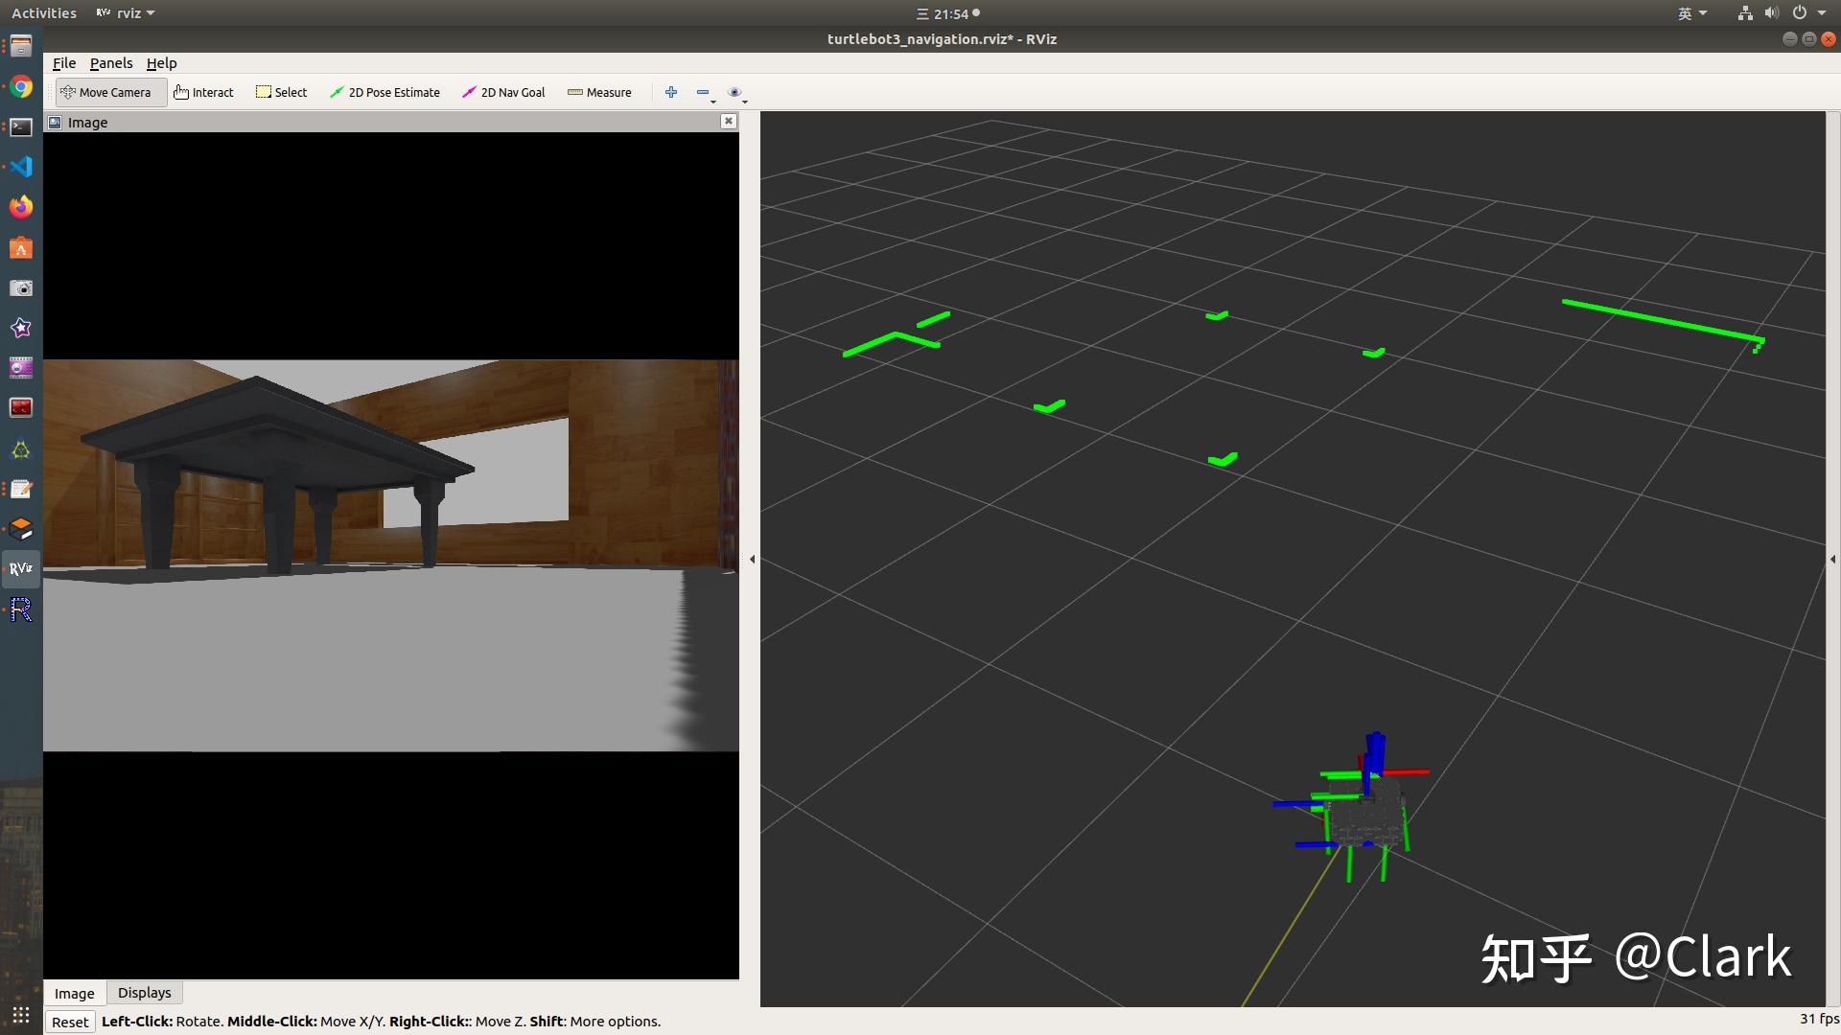Collapse left panel with the arrow handle
The height and width of the screenshot is (1035, 1841).
(x=752, y=559)
